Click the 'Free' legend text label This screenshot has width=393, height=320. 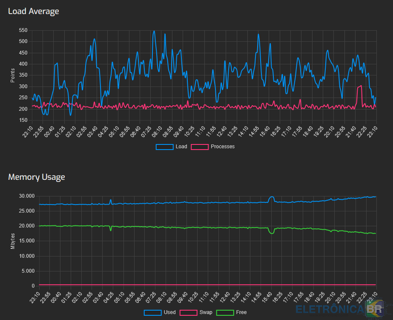(x=241, y=312)
